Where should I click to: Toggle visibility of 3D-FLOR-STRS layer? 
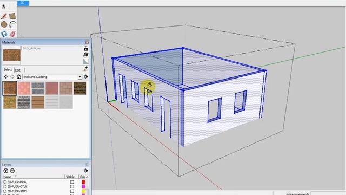(72, 191)
